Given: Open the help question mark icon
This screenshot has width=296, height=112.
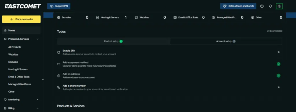Looking at the screenshot, I should click(262, 6).
